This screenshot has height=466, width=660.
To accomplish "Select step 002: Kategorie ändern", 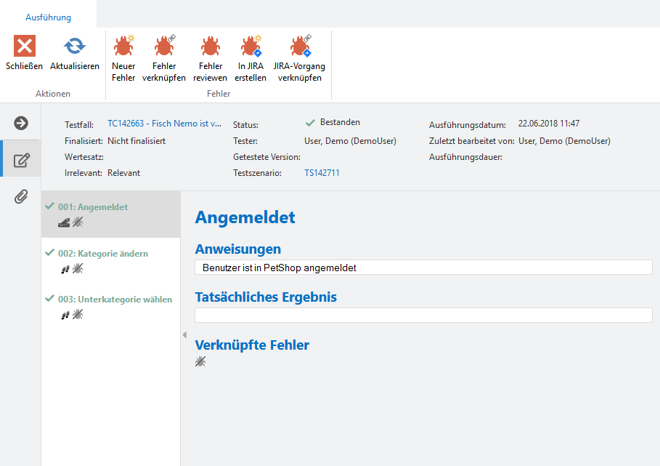I will tap(102, 254).
